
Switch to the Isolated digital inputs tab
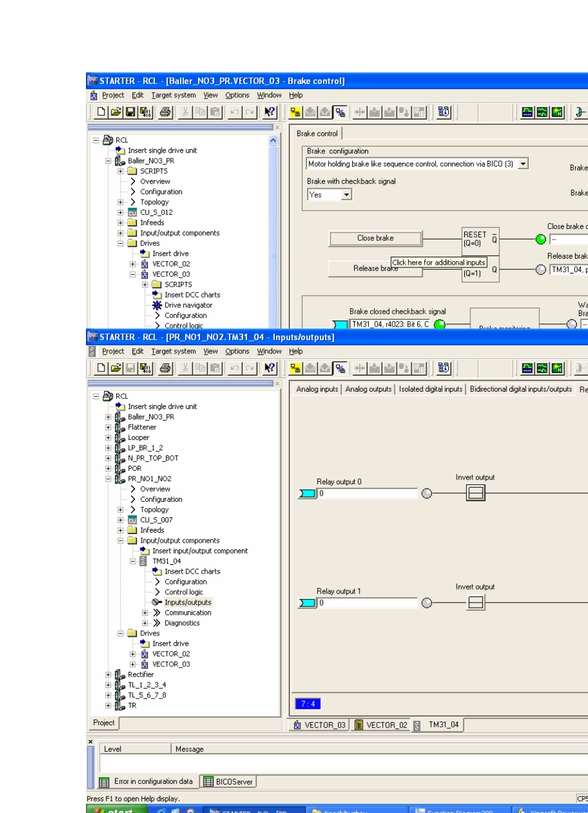click(x=430, y=389)
